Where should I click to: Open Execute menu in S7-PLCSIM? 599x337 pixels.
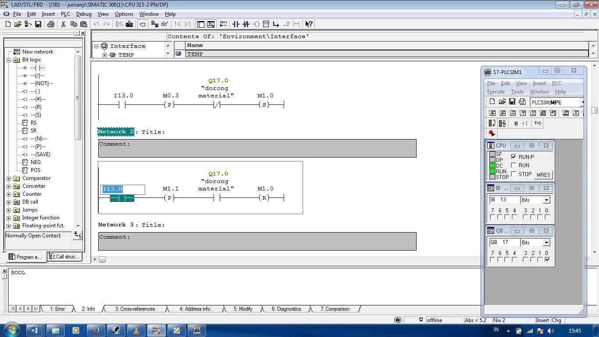coord(496,92)
